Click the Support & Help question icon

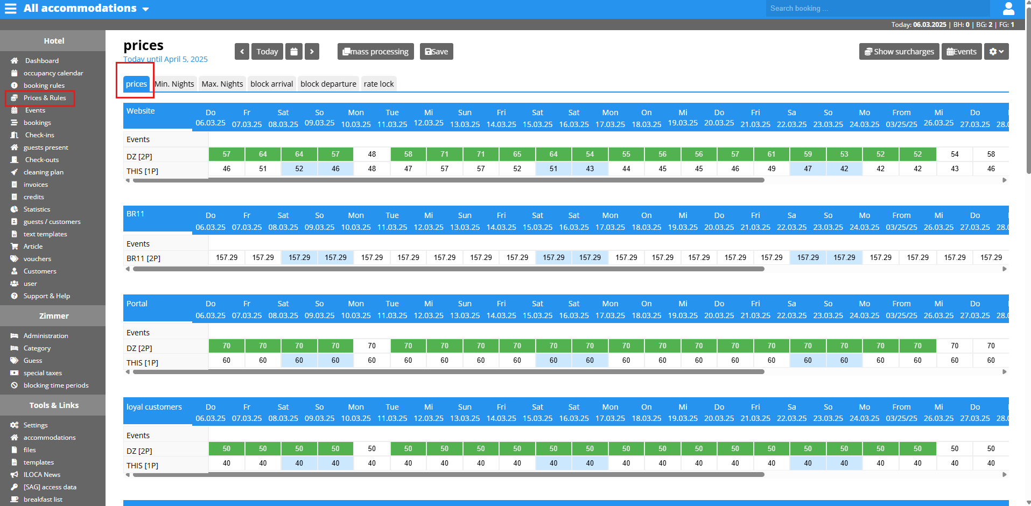(15, 296)
